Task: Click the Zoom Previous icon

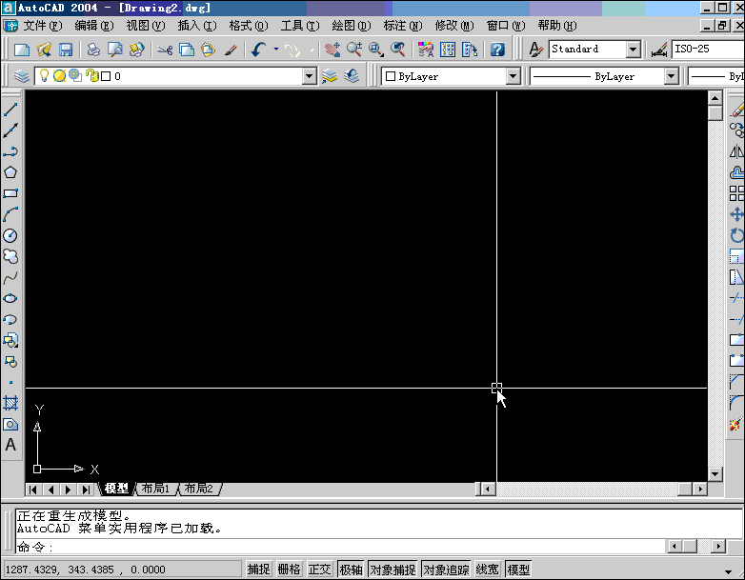Action: coord(398,50)
